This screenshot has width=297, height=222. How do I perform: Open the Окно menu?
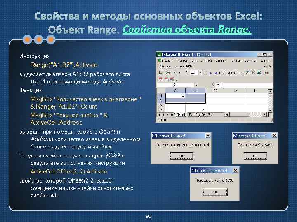point(264,61)
